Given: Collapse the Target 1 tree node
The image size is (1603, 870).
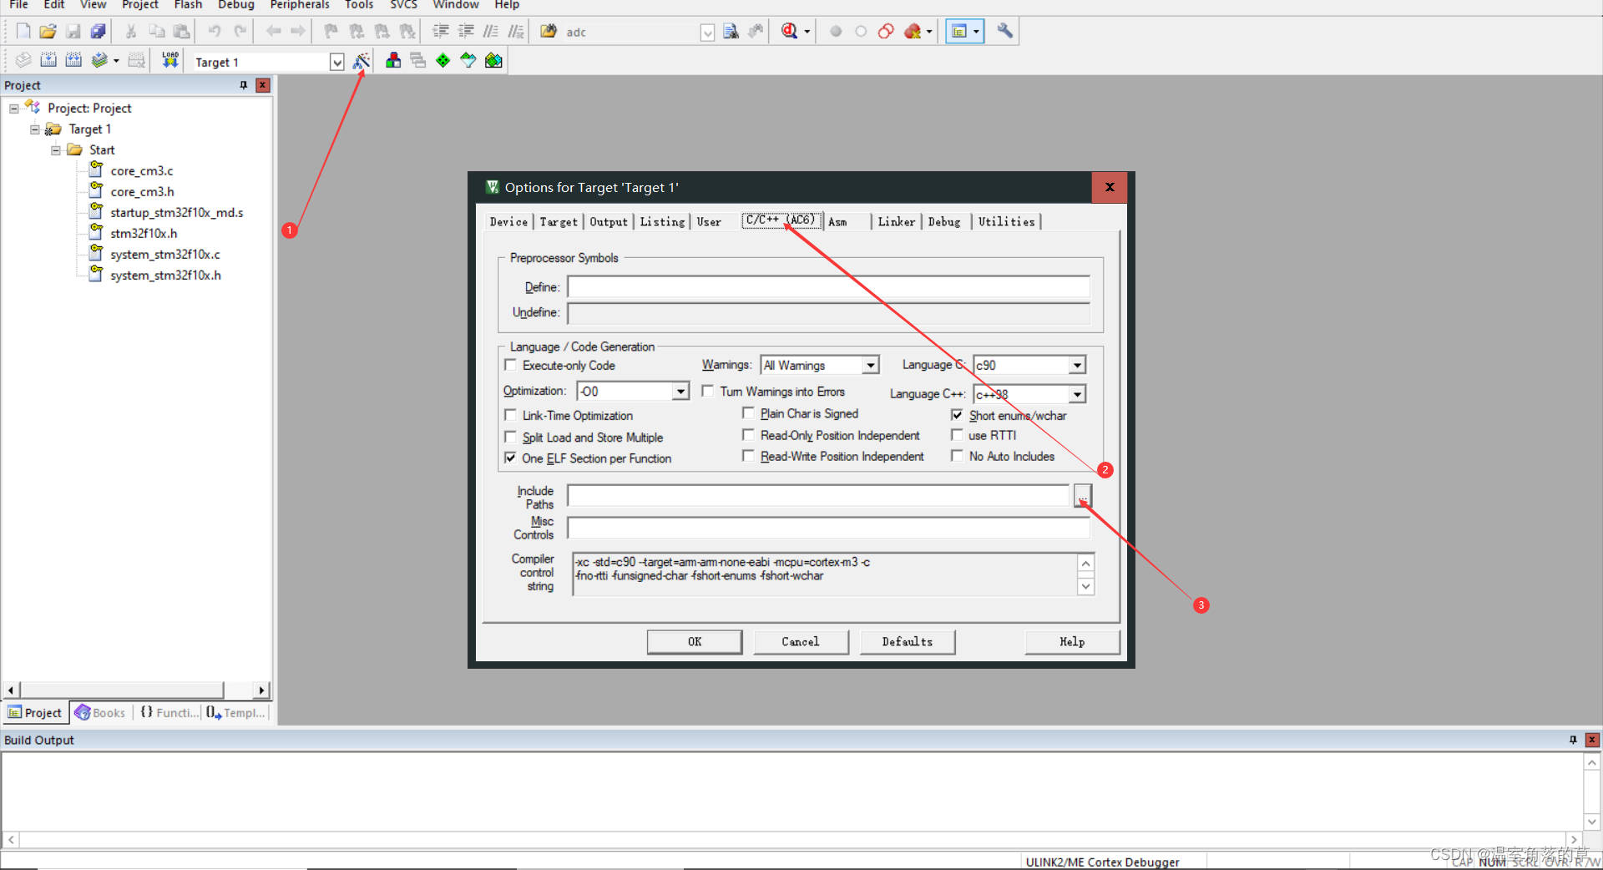Looking at the screenshot, I should [x=35, y=129].
